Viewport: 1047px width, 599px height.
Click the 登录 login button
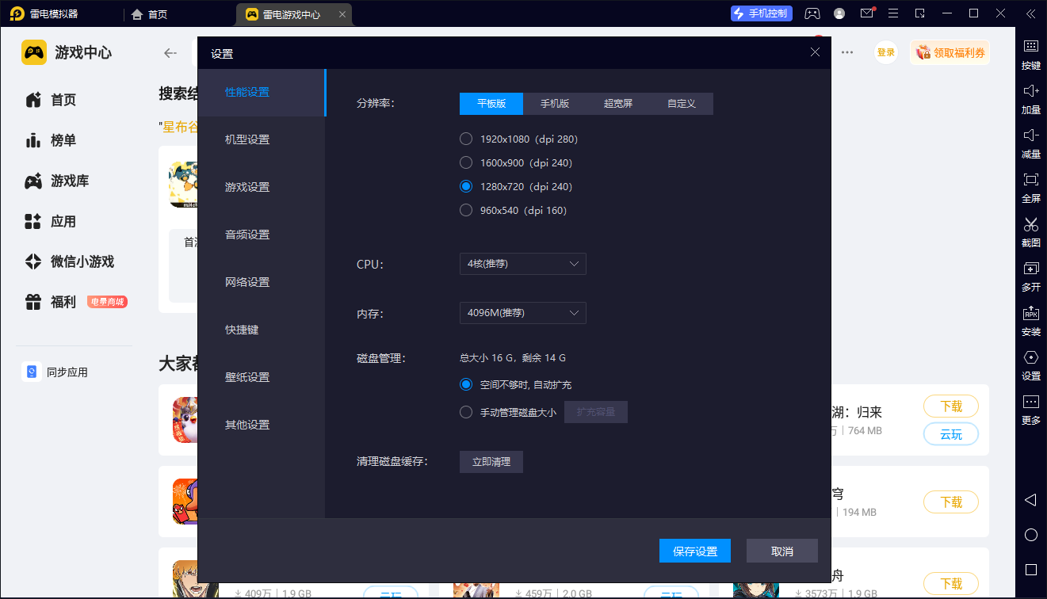(x=886, y=52)
